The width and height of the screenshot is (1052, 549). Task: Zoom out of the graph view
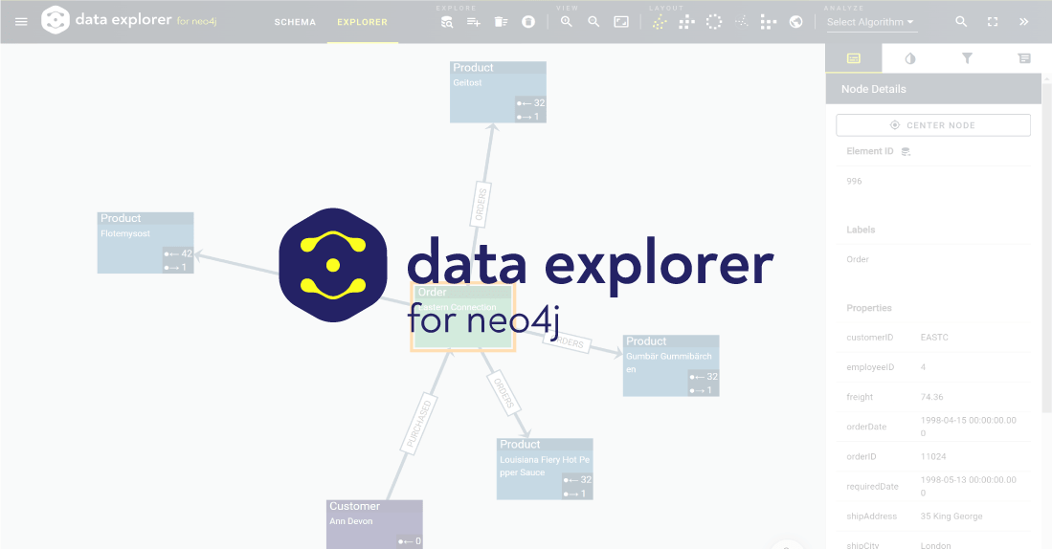[x=593, y=22]
